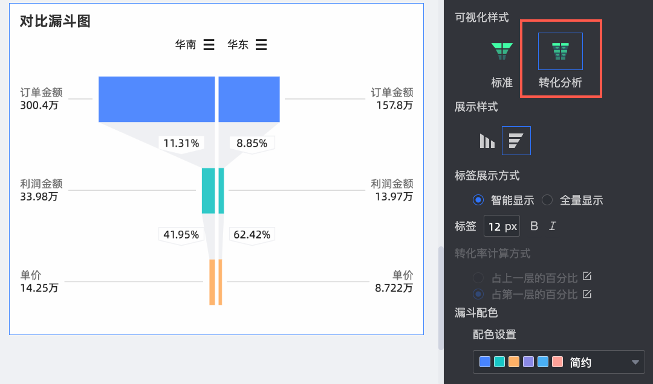Click the 对比漏斗图 chart title
The image size is (653, 384).
55,22
